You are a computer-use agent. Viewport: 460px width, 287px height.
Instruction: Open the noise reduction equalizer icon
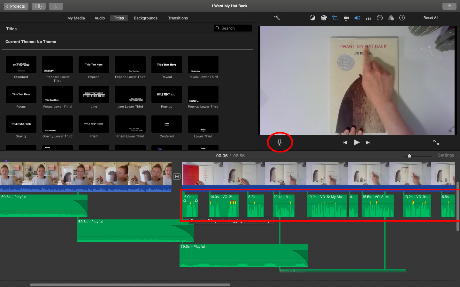pyautogui.click(x=368, y=18)
